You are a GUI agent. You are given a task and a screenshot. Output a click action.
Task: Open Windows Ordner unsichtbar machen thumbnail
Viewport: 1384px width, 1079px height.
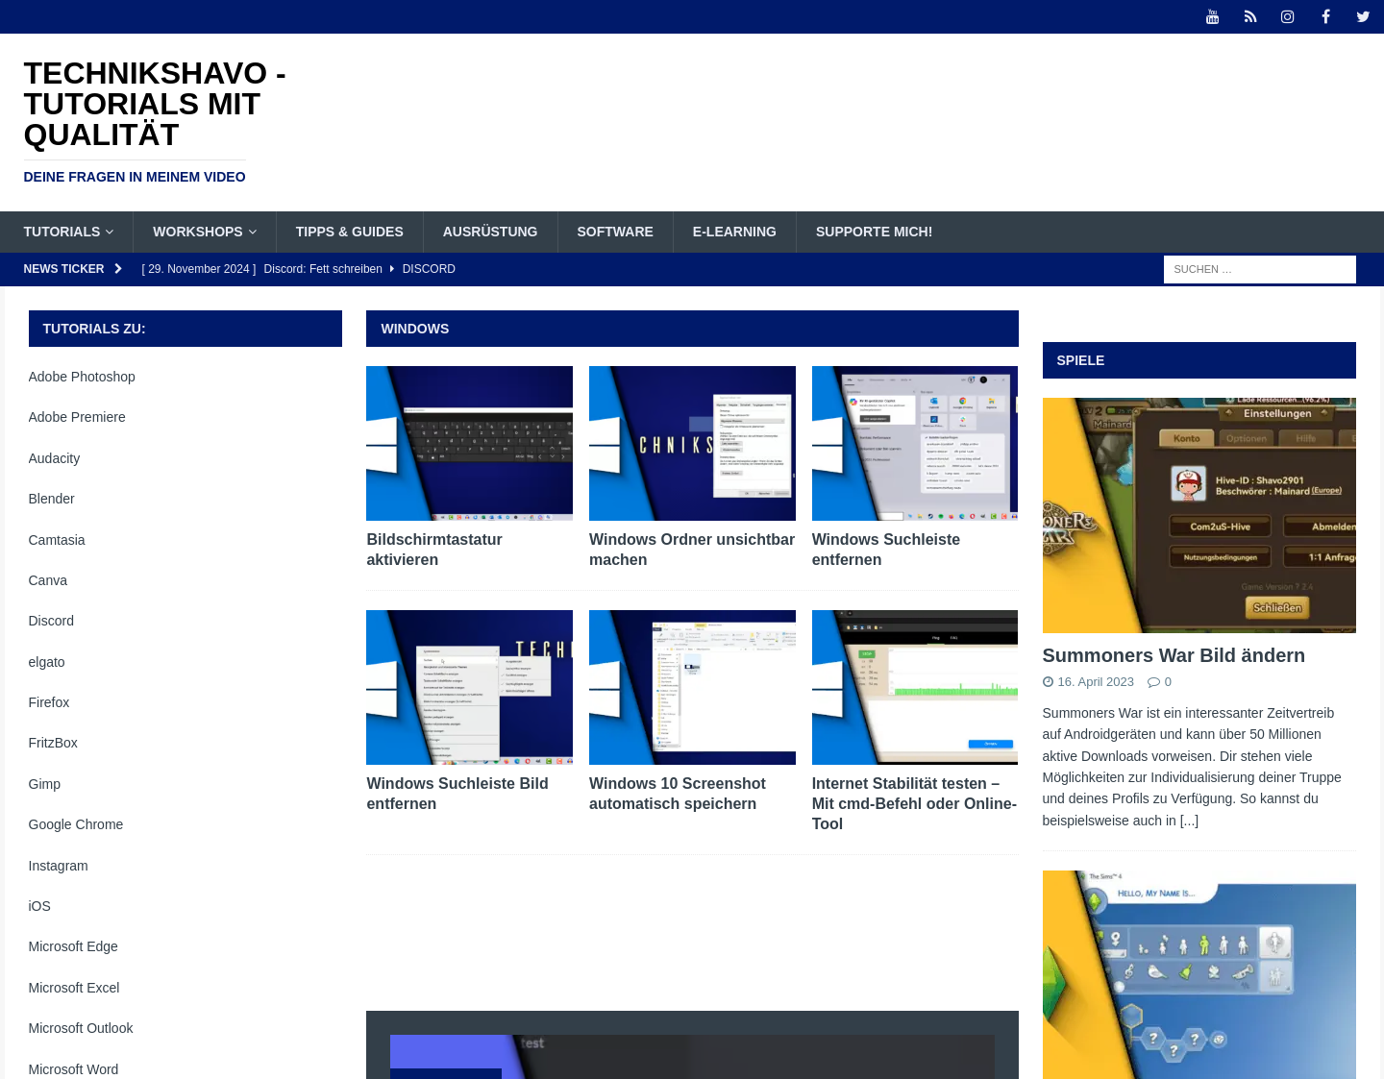tap(692, 443)
